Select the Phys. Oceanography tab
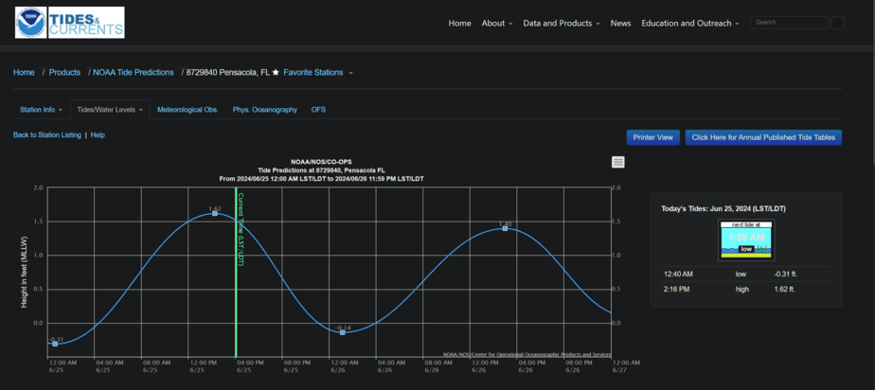The width and height of the screenshot is (875, 390). coord(264,110)
